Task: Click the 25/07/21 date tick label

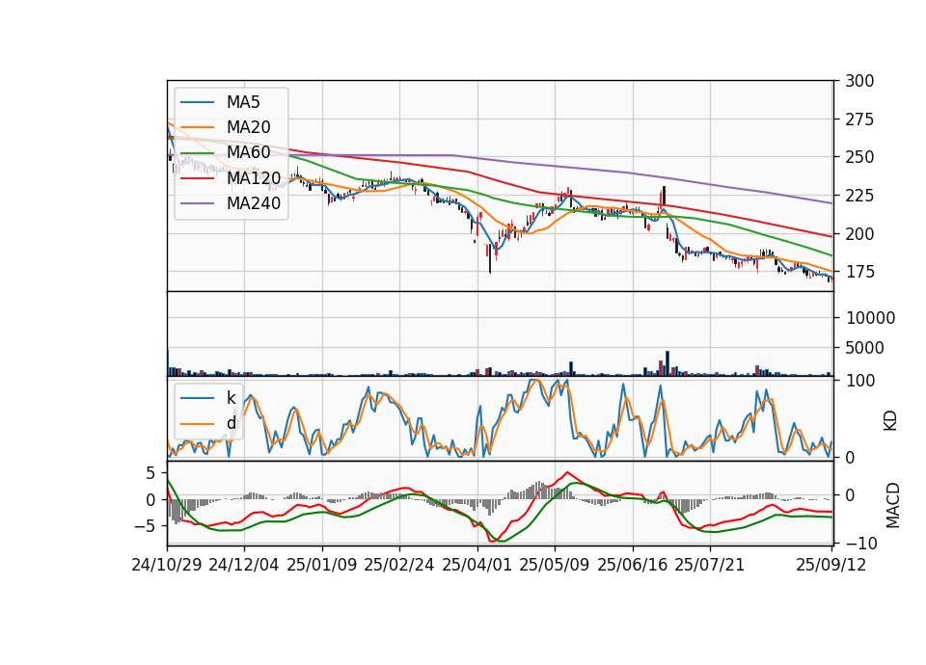Action: (x=710, y=565)
